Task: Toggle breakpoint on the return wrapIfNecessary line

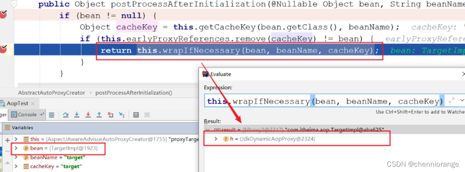Action: tap(3, 50)
